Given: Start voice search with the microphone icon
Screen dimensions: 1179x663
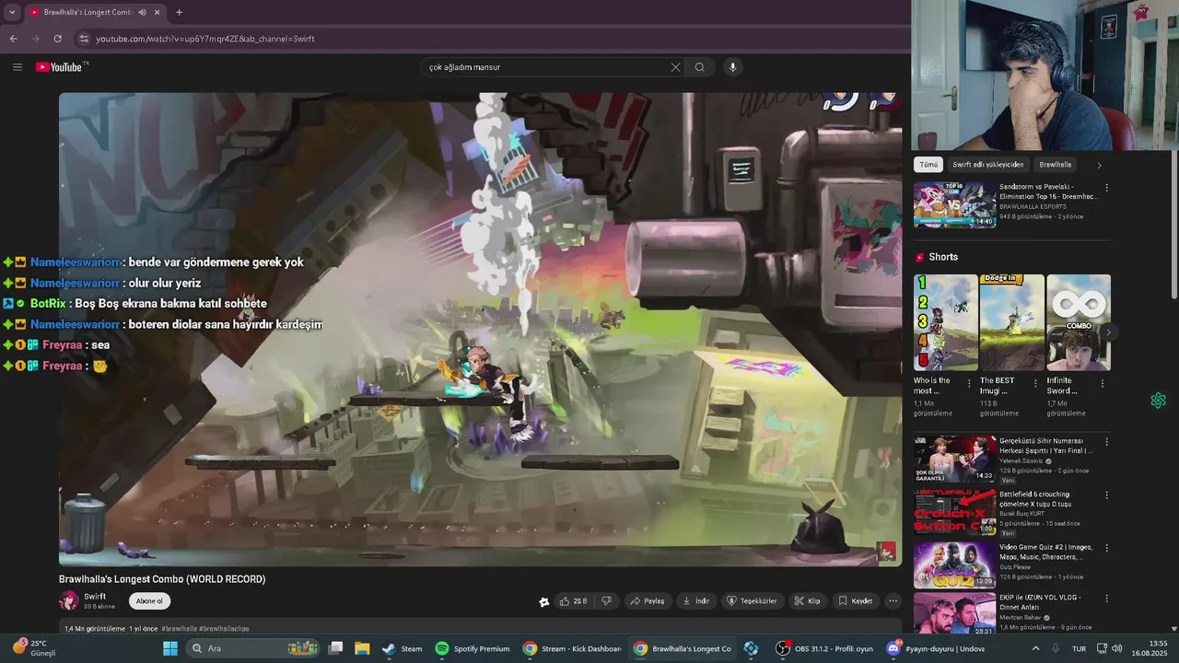Looking at the screenshot, I should pos(733,67).
